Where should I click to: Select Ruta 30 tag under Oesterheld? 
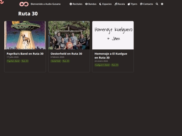click(66, 61)
